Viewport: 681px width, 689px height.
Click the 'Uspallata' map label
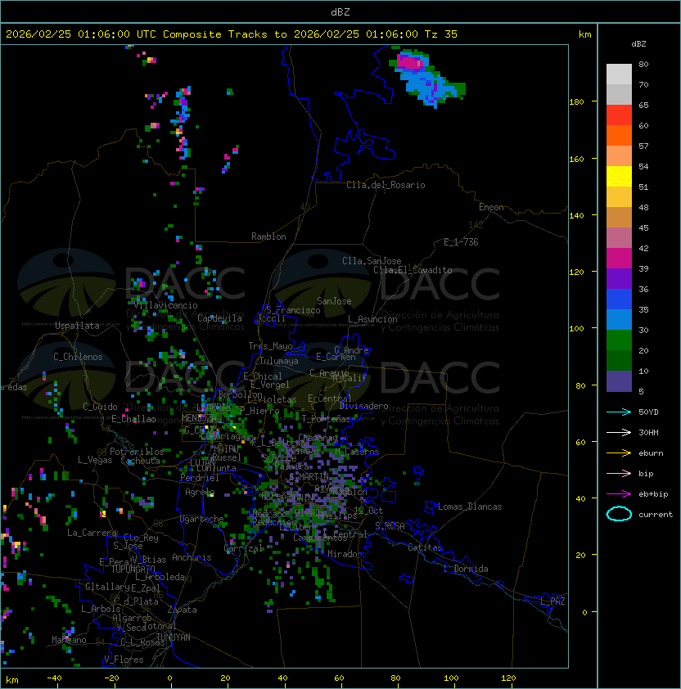77,326
